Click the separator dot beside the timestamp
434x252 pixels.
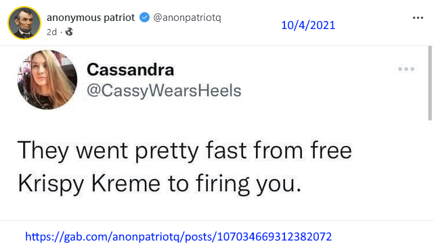click(x=61, y=32)
